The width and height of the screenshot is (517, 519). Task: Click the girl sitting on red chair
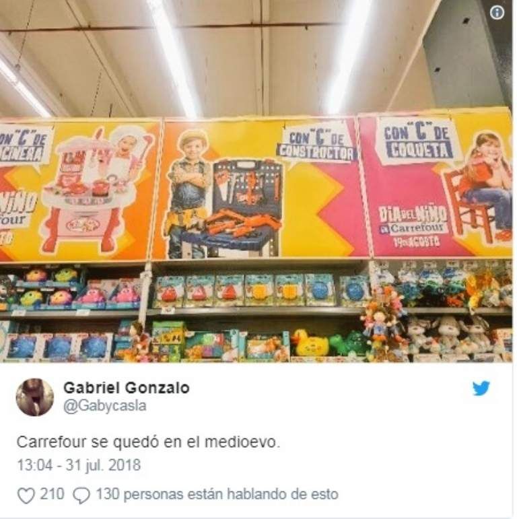click(479, 187)
